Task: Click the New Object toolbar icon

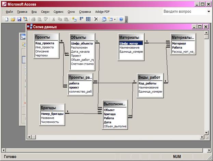Action: point(110,19)
